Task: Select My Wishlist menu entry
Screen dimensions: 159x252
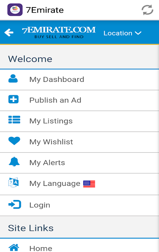Action: point(79,142)
